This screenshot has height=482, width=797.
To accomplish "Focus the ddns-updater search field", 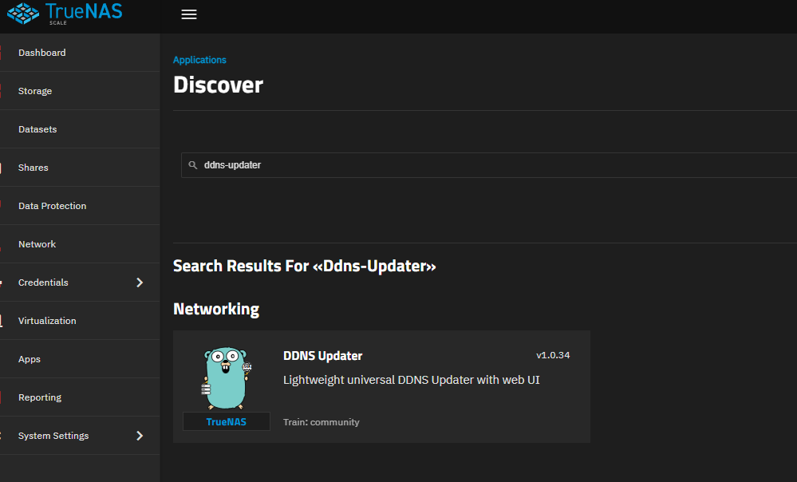I will 489,165.
